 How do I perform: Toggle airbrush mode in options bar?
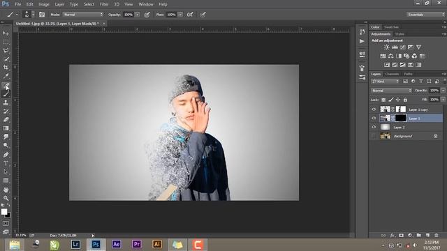pos(190,15)
